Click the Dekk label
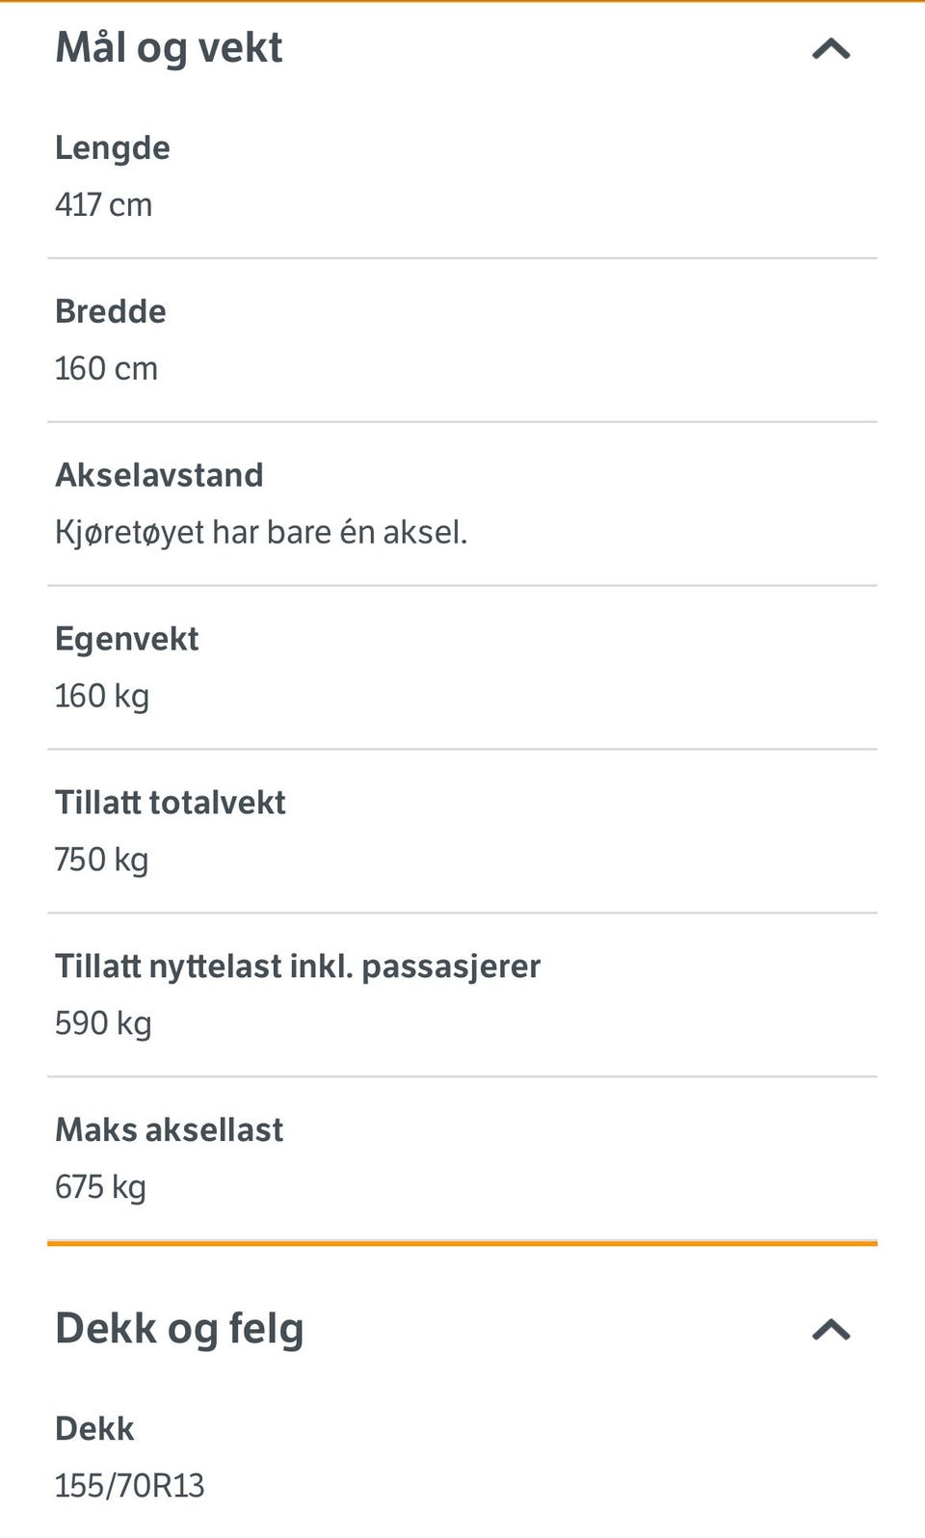 tap(94, 1428)
